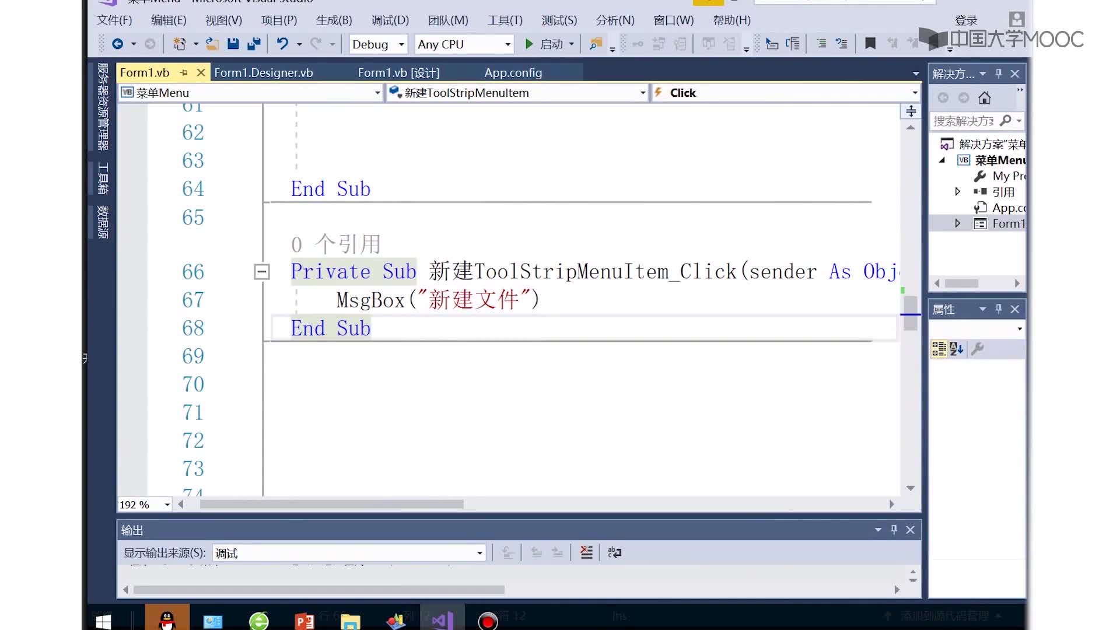Click the 登录 sign-in link
The height and width of the screenshot is (630, 1120).
pos(966,20)
